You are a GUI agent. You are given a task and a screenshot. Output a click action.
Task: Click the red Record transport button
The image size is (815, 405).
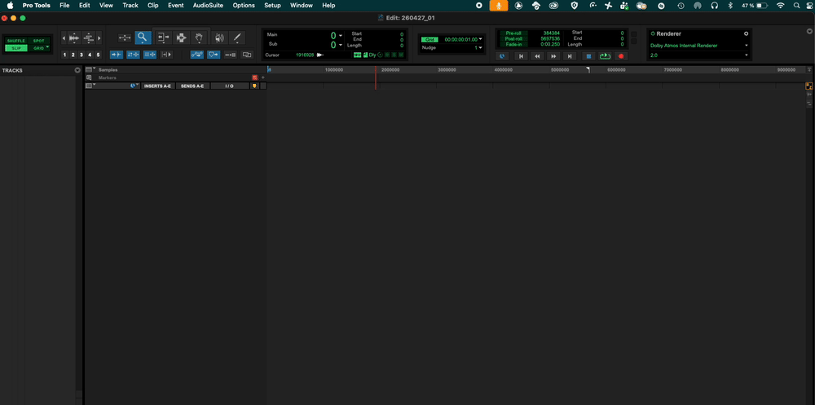[x=620, y=55]
